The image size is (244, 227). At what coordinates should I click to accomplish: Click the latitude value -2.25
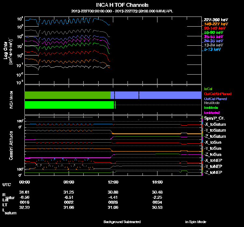(x=157, y=197)
